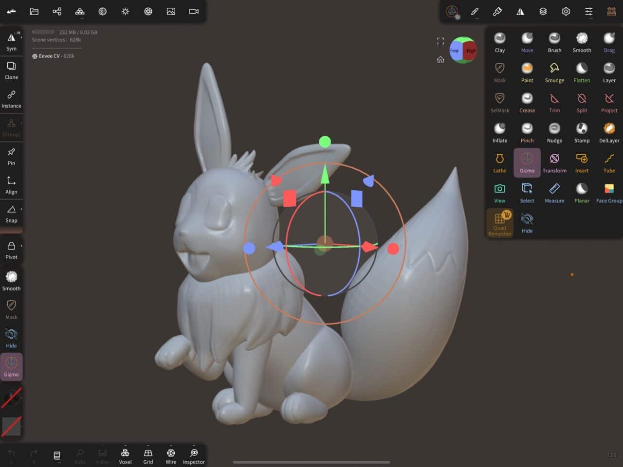The image size is (623, 467).
Task: Select the Hide tool in the tools panel
Action: (x=527, y=223)
